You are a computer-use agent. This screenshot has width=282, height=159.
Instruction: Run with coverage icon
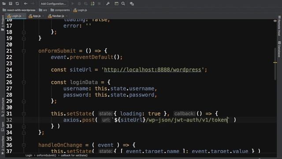click(x=86, y=4)
